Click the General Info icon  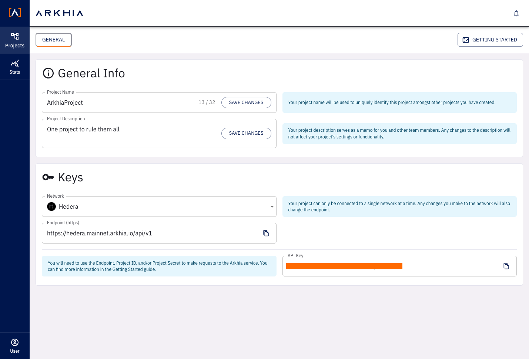48,73
